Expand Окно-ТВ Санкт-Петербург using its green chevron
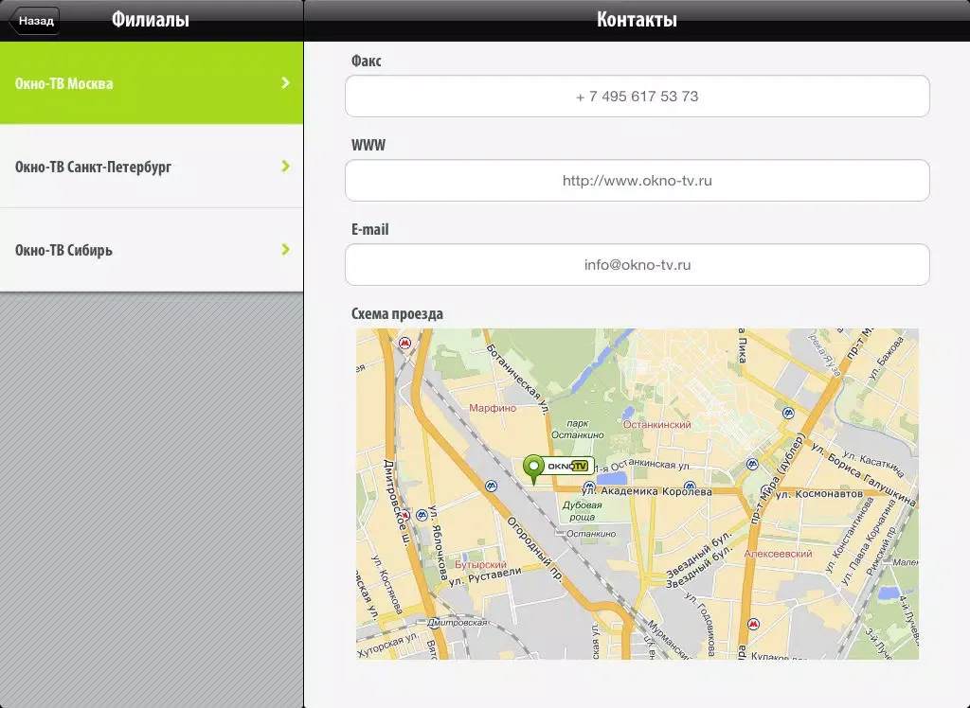This screenshot has width=970, height=708. (x=285, y=167)
